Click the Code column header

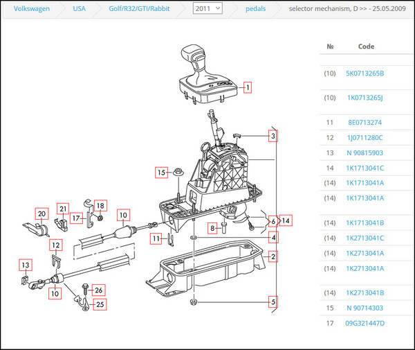point(366,46)
